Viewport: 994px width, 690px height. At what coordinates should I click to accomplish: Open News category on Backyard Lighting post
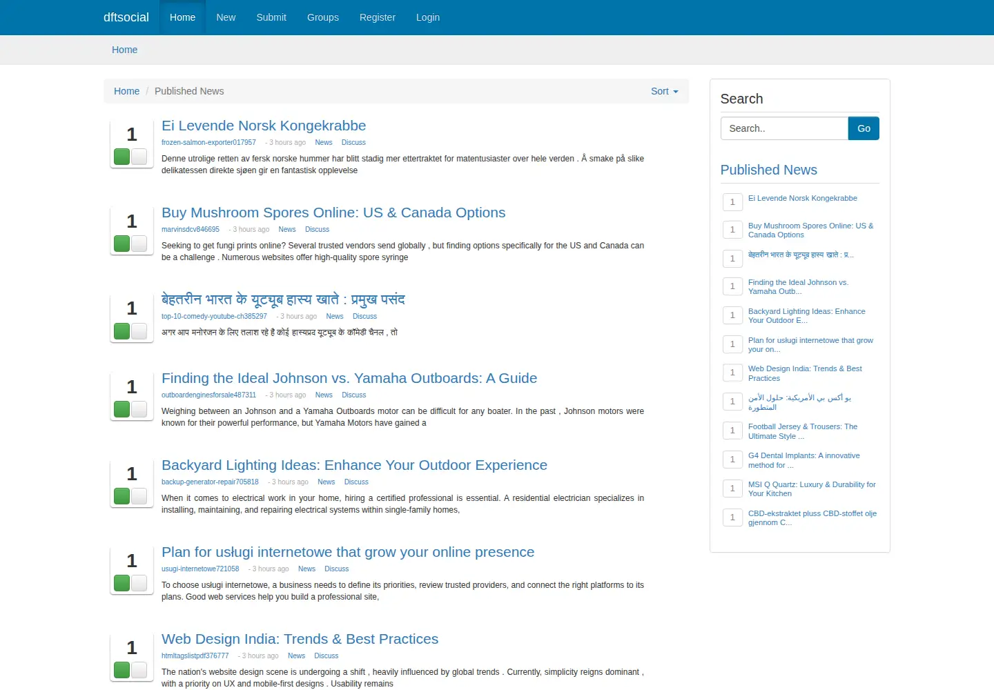tap(326, 482)
